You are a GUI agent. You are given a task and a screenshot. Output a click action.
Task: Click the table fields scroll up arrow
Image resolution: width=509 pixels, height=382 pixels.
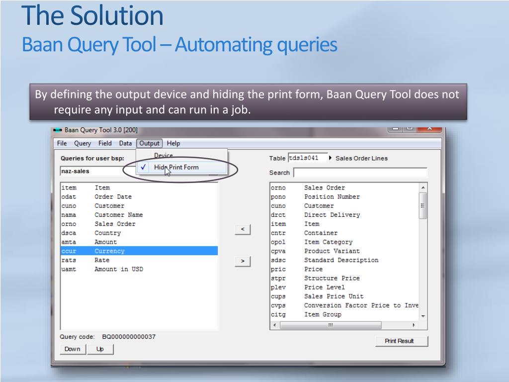click(x=423, y=188)
